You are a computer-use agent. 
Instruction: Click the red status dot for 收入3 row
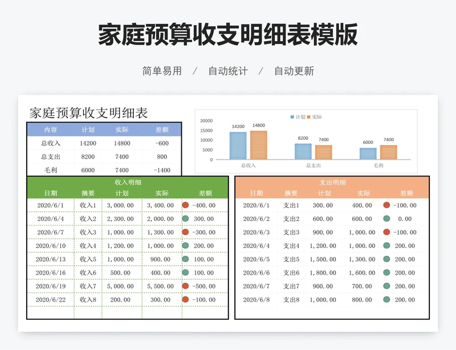click(x=185, y=232)
